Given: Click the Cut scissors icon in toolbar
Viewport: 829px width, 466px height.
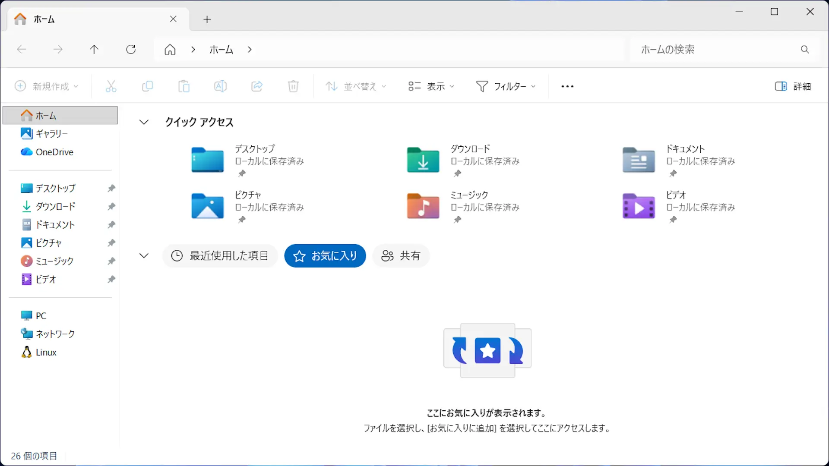Looking at the screenshot, I should pos(111,86).
